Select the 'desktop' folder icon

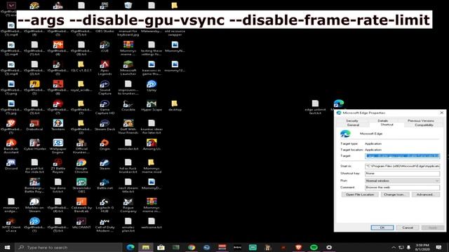[175, 106]
